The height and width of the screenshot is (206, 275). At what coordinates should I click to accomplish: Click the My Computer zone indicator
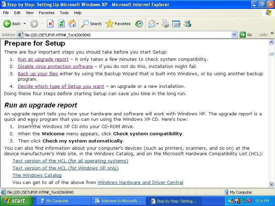click(238, 192)
